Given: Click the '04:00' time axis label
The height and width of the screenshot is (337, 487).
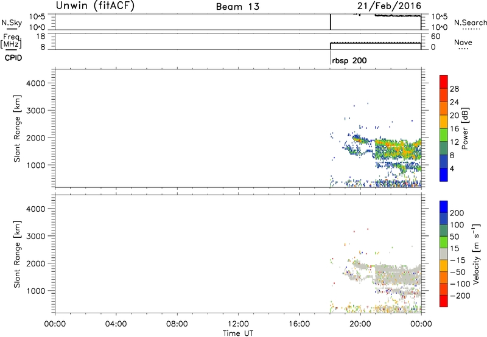Looking at the screenshot, I should pyautogui.click(x=116, y=324).
